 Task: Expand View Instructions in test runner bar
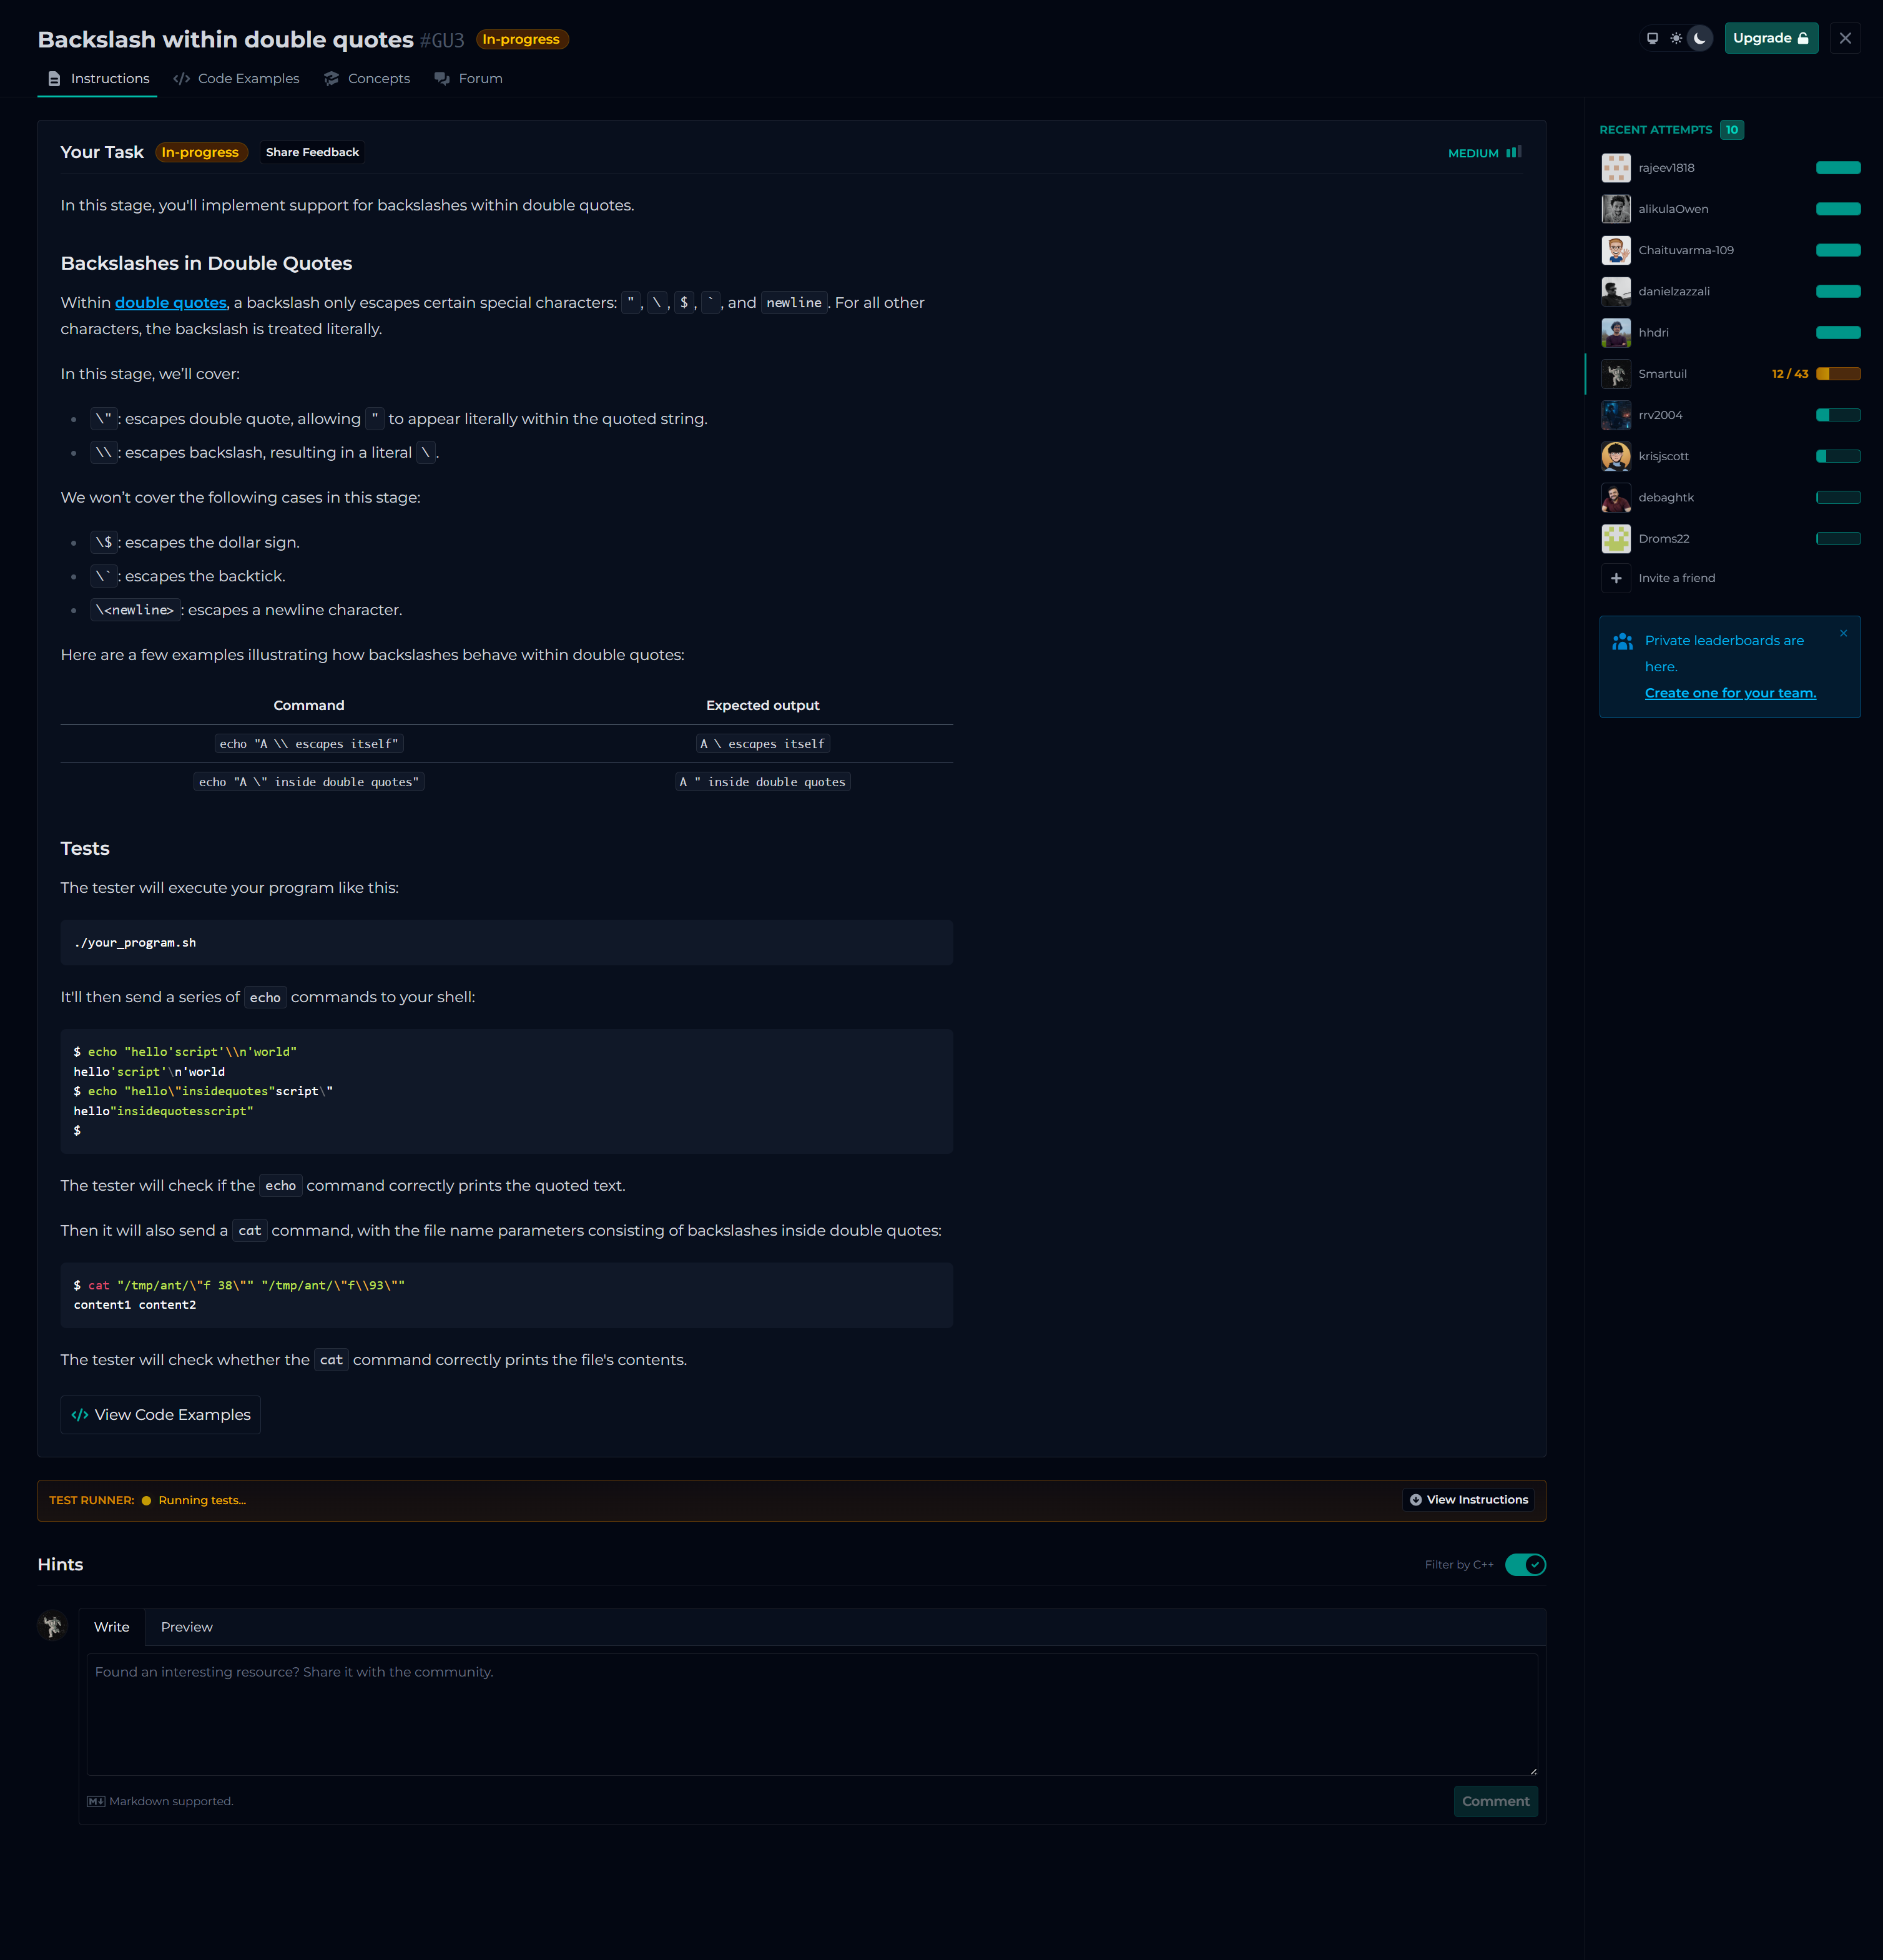tap(1468, 1500)
